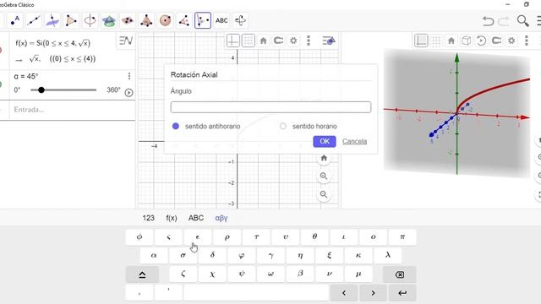
Task: Play the α slider animation
Action: [x=128, y=92]
